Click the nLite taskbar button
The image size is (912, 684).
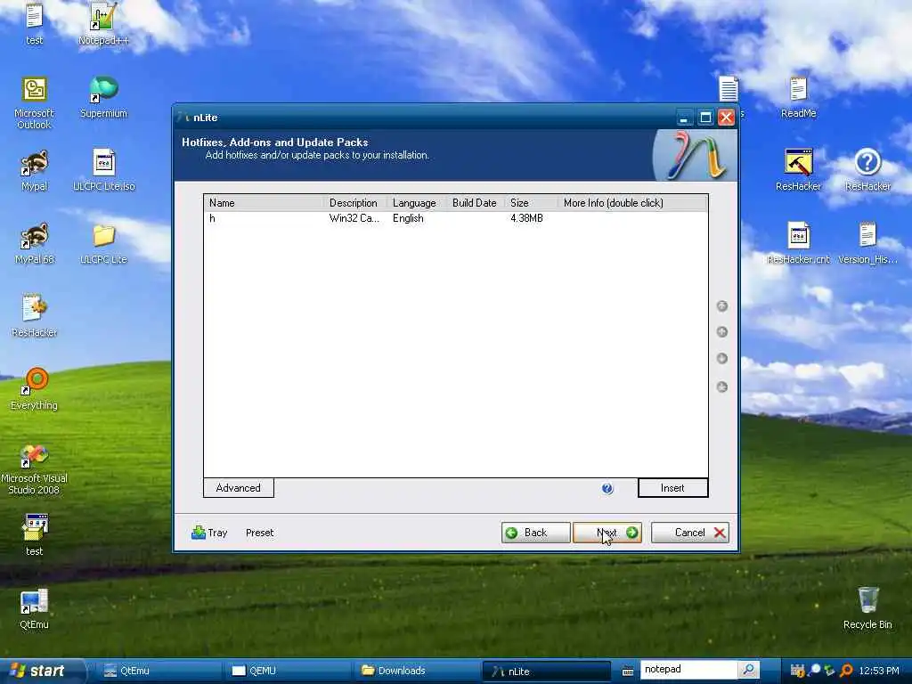[546, 671]
